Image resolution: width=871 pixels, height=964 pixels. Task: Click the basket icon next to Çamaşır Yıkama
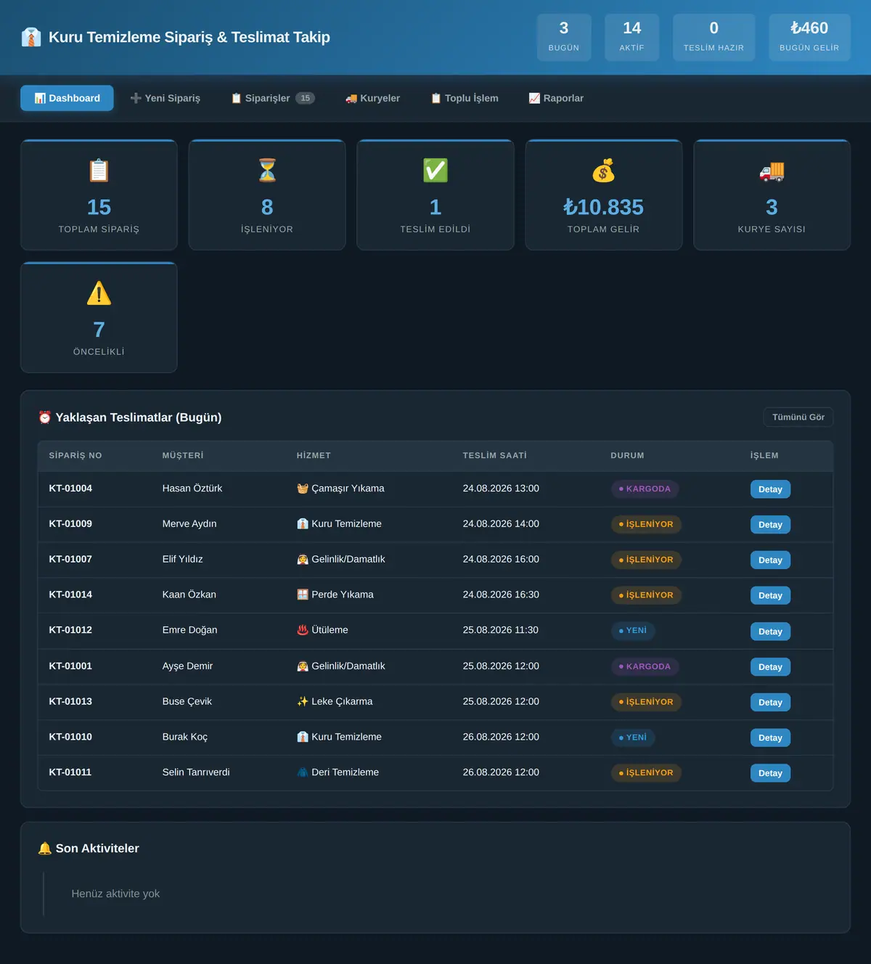(x=303, y=489)
